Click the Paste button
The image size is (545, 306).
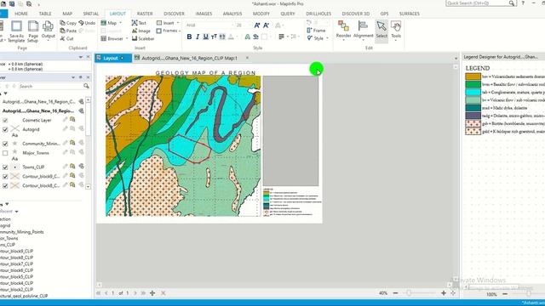click(68, 31)
